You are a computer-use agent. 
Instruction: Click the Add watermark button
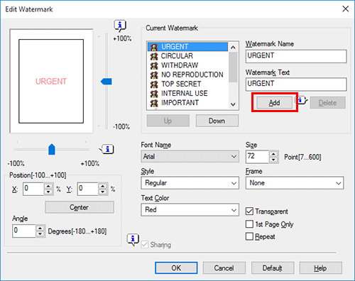coord(274,103)
